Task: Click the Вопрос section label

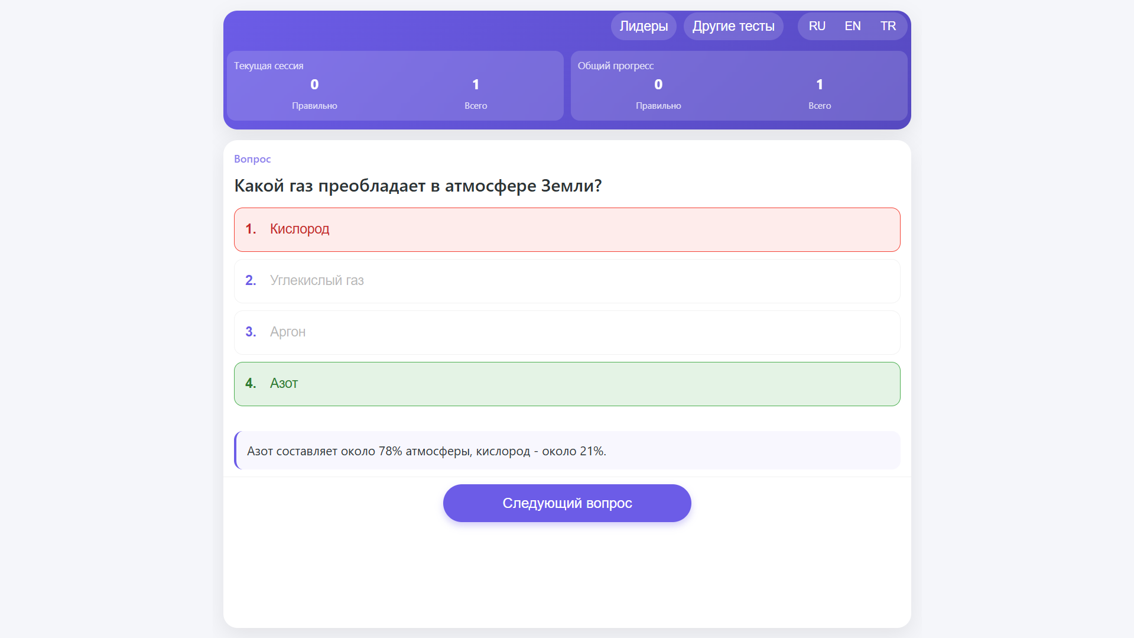Action: click(x=252, y=158)
